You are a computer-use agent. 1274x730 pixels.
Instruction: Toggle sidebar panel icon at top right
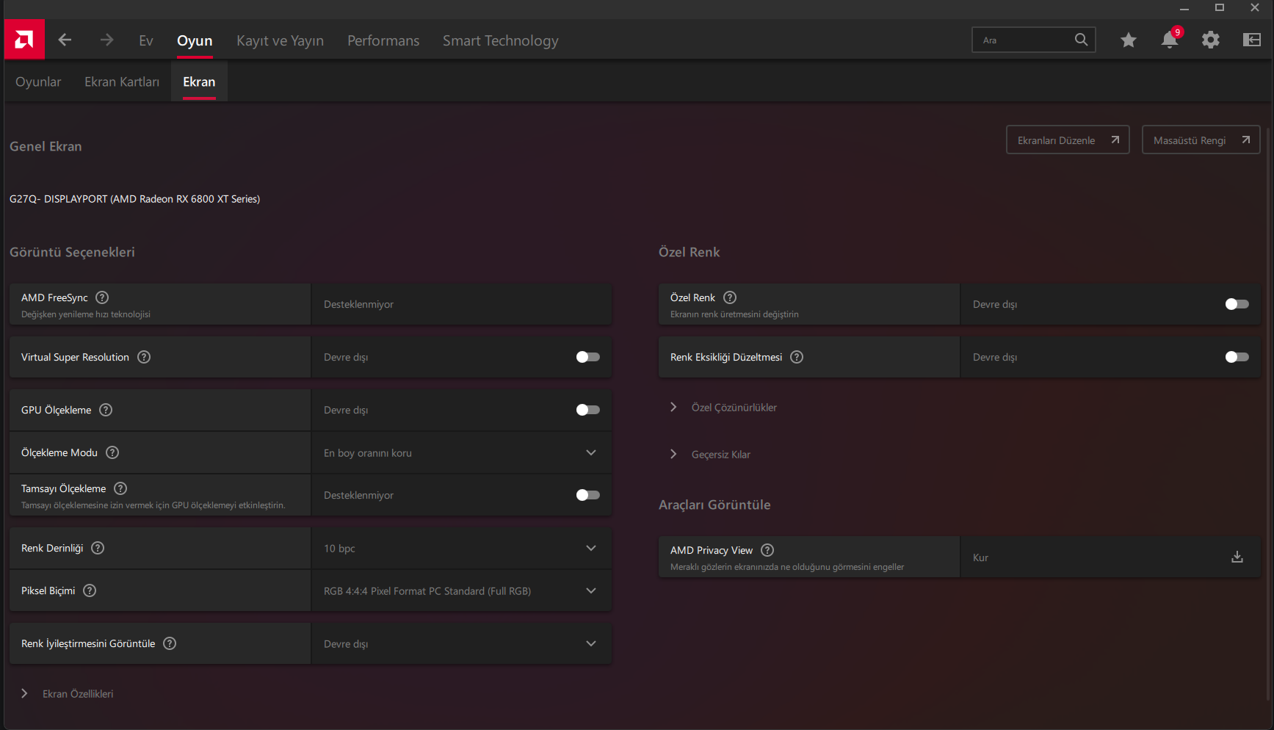pos(1252,40)
